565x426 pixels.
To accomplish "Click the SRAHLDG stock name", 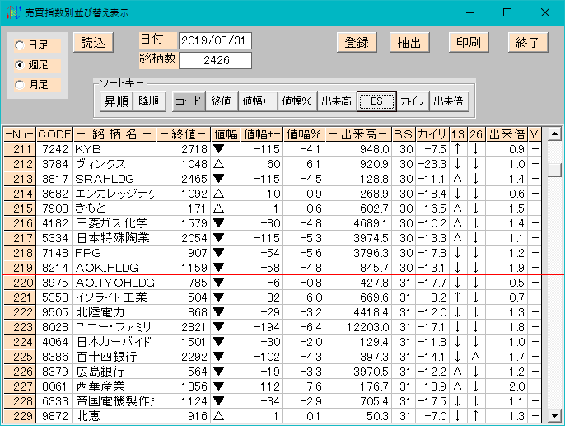I will [105, 179].
